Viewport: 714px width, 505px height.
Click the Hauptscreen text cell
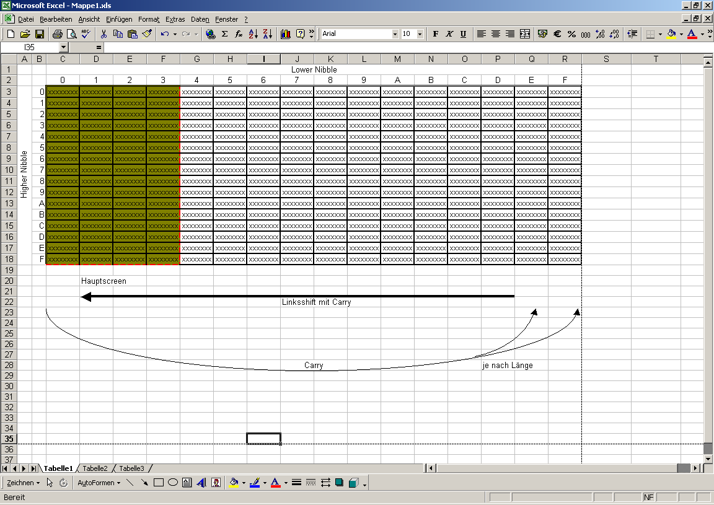(x=104, y=281)
